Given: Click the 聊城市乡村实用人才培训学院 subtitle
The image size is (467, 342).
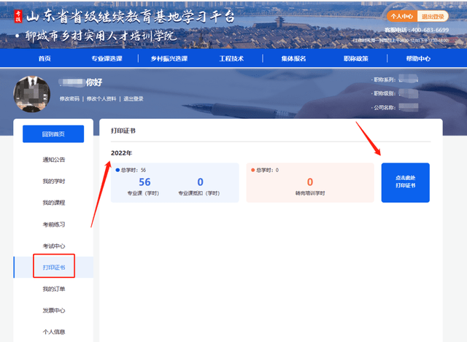Looking at the screenshot, I should click(101, 36).
